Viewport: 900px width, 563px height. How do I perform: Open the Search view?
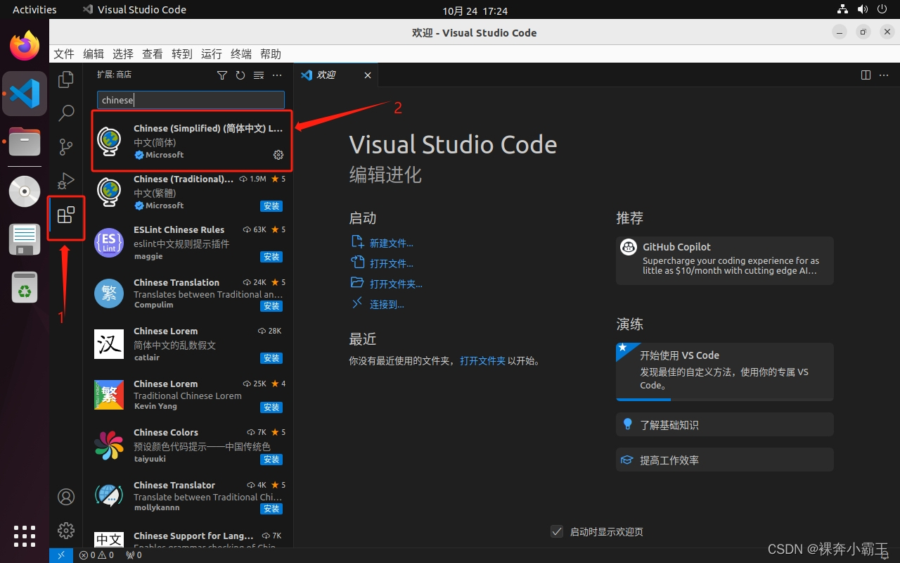65,113
